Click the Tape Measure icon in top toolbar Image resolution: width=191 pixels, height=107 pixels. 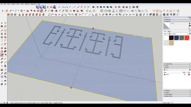[x=46, y=11]
